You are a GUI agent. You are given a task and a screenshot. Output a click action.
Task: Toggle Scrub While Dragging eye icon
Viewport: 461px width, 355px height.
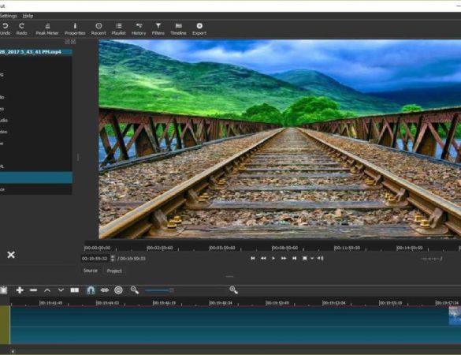coord(105,290)
